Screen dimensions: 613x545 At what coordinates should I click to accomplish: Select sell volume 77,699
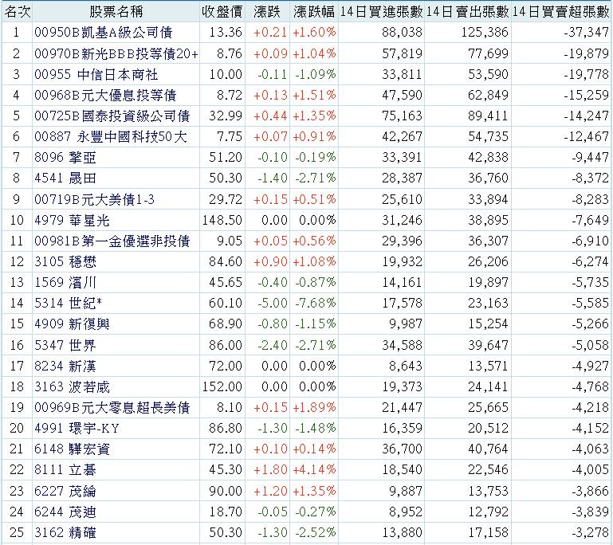[489, 53]
